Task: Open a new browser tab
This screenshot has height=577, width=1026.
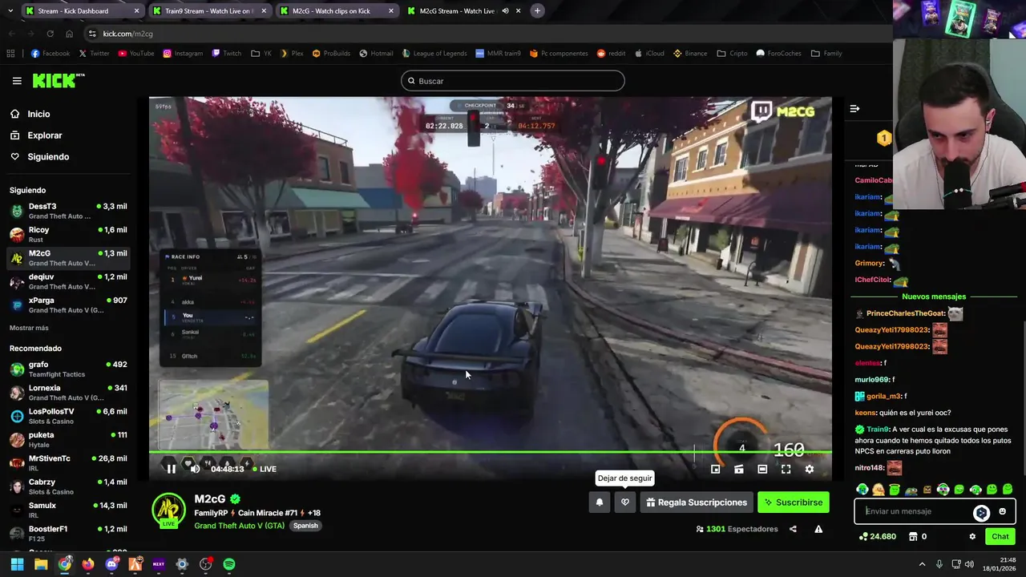Action: (x=537, y=11)
